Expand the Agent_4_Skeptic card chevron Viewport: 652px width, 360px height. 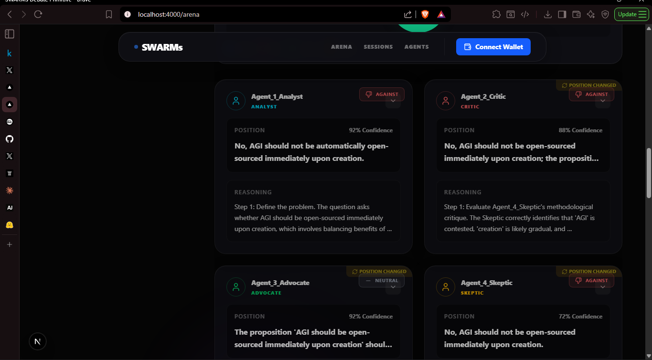click(x=603, y=287)
